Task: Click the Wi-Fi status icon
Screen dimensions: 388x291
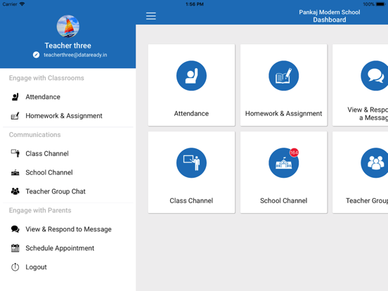Action: coord(22,4)
